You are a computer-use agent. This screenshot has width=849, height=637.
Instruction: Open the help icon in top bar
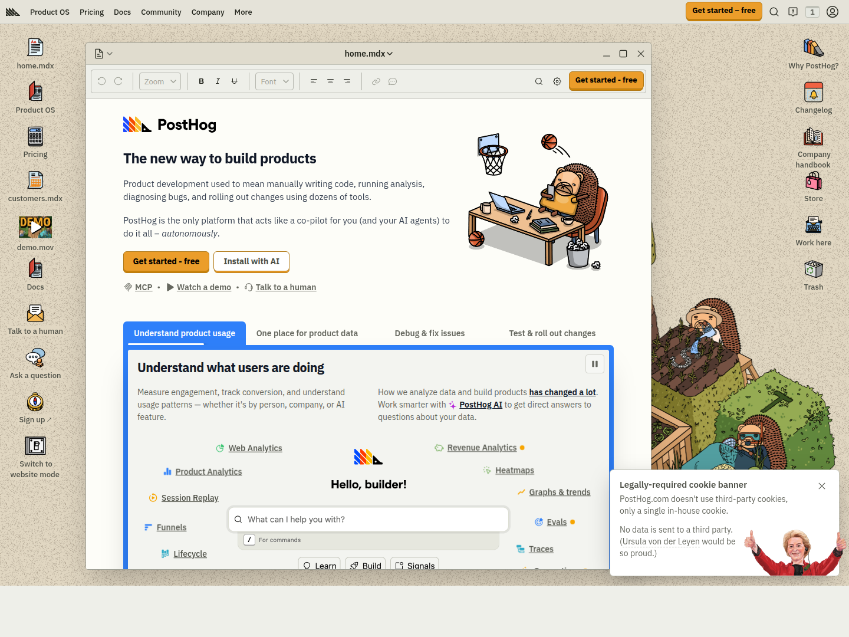pos(793,12)
